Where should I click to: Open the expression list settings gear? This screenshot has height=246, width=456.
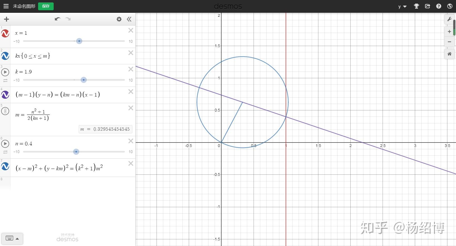pos(119,19)
